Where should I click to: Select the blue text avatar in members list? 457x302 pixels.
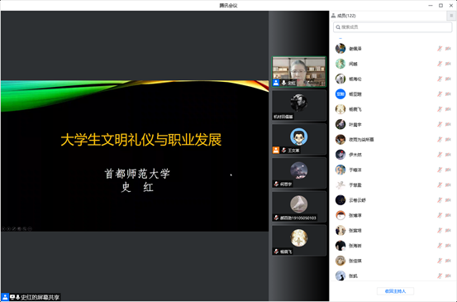pyautogui.click(x=340, y=94)
